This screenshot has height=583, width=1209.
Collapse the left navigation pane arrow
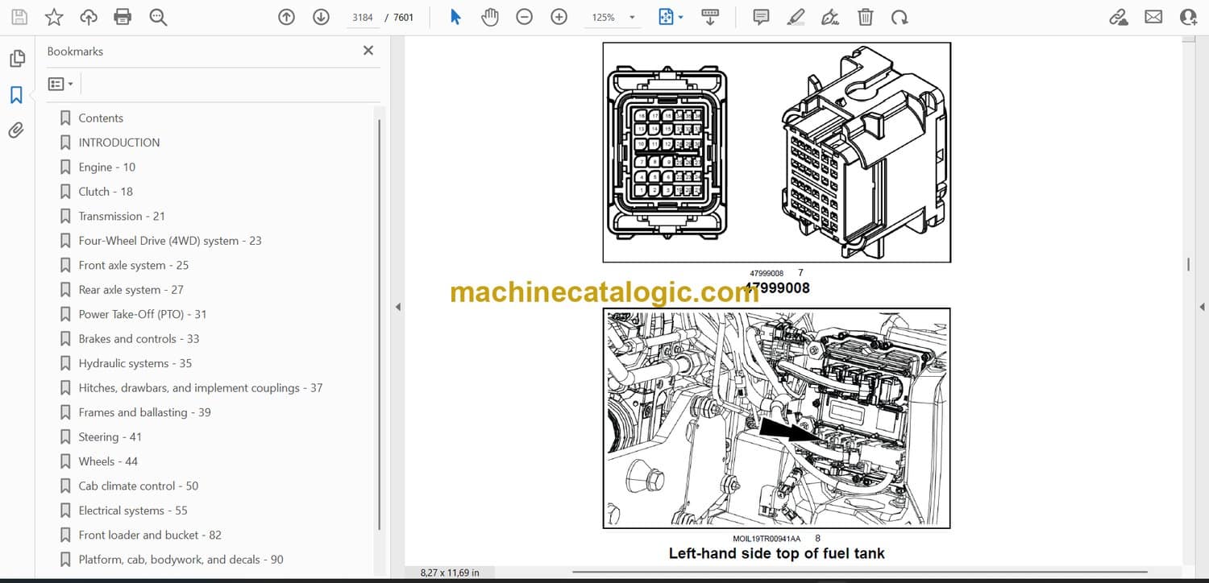pos(397,307)
